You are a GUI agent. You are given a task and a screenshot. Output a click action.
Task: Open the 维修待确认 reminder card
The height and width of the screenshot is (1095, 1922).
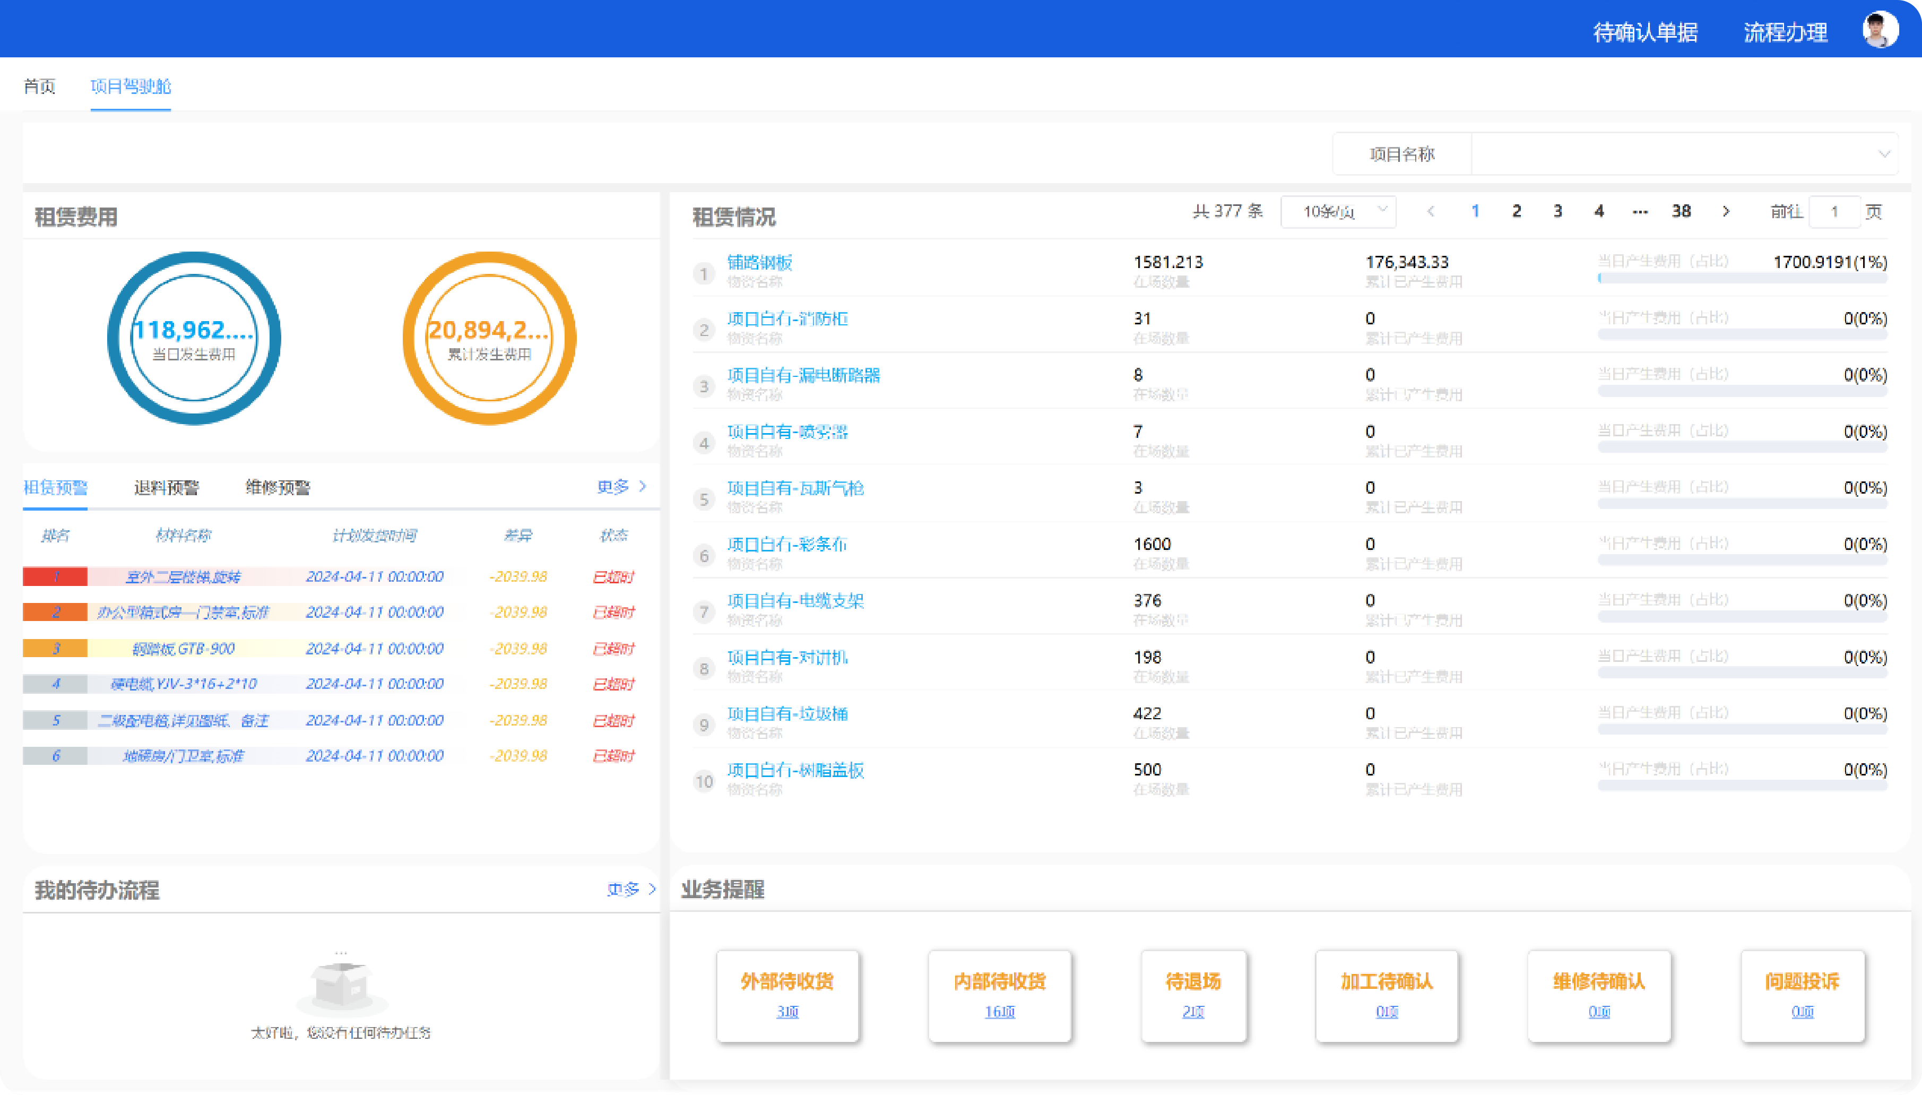tap(1599, 996)
